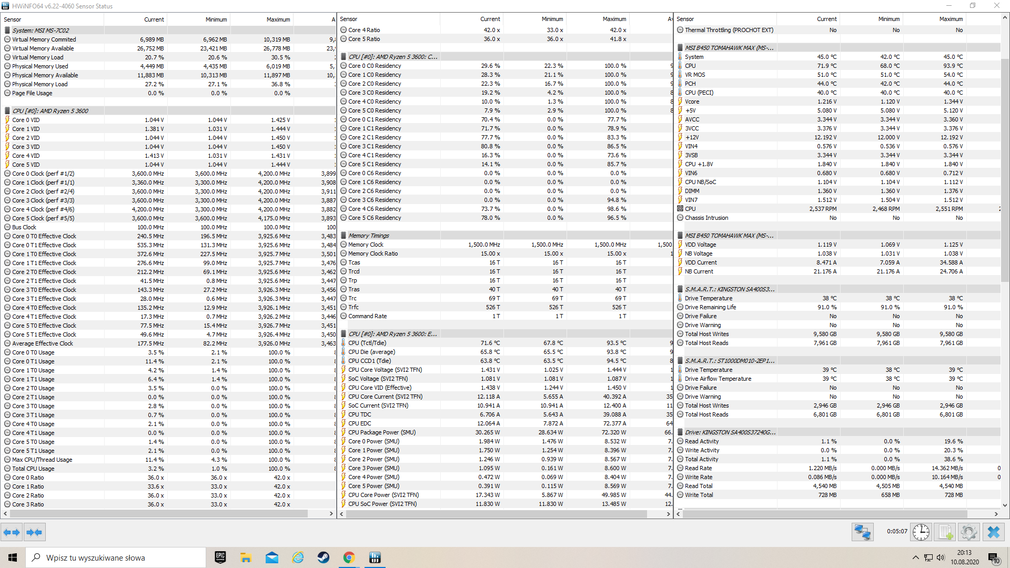Screen dimensions: 1010x568
Task: Open the network remote sensor monitoring button
Action: coord(863,532)
